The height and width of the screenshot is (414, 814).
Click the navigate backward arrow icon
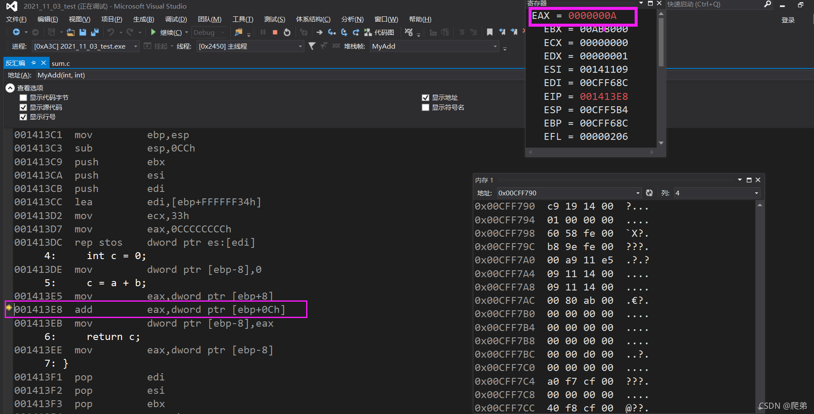coord(16,32)
